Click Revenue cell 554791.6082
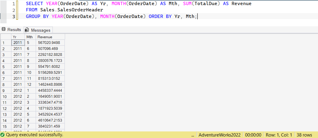The height and width of the screenshot is (138, 318). pos(50,67)
